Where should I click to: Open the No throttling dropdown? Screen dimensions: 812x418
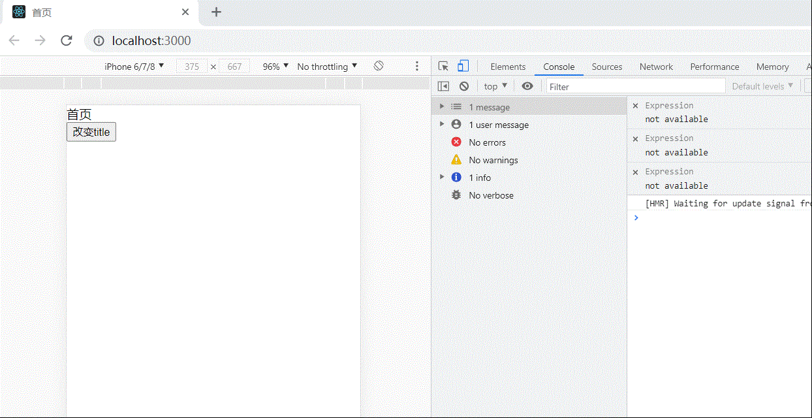pos(327,67)
